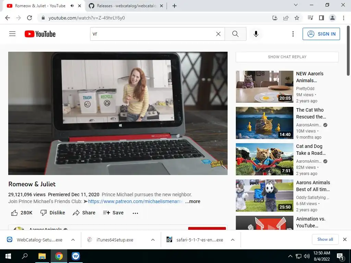Click PrettyOdd channel name
Viewport: 351px width, 263px height.
click(305, 89)
